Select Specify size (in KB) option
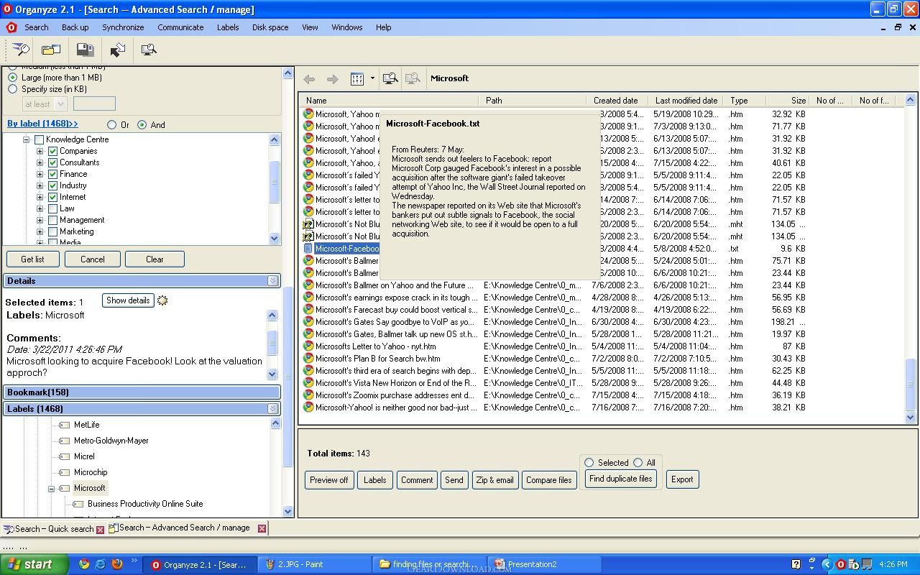Image resolution: width=920 pixels, height=575 pixels. point(12,89)
